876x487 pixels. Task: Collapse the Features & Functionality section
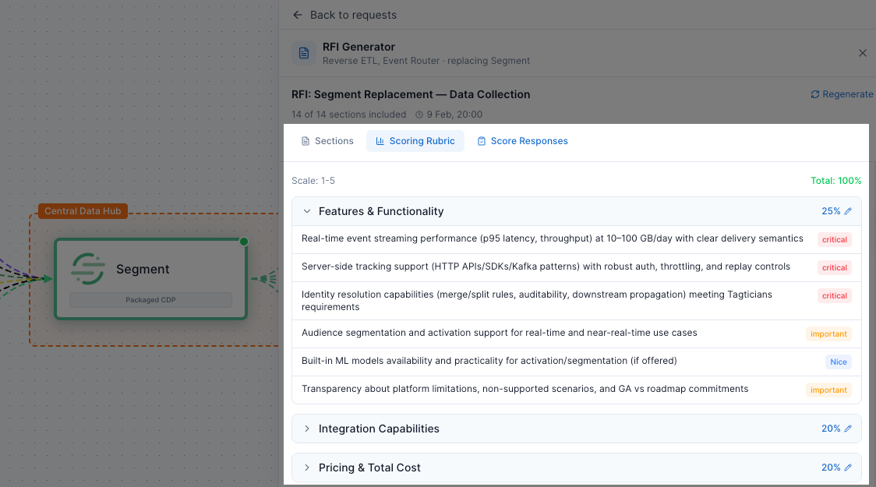(307, 211)
